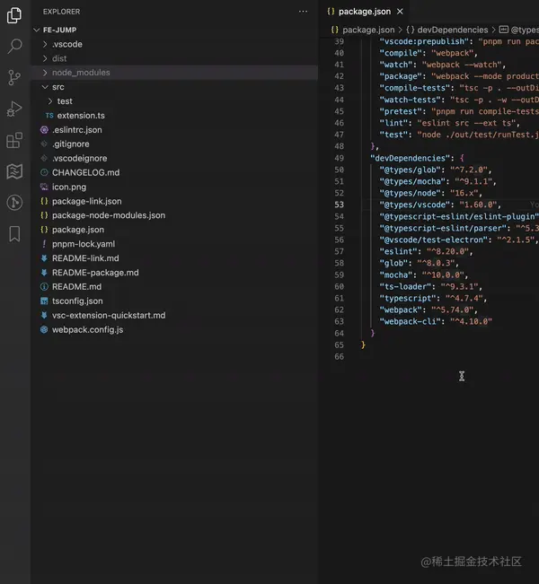This screenshot has height=584, width=539.
Task: Expand the .vscode folder
Action: [174, 44]
